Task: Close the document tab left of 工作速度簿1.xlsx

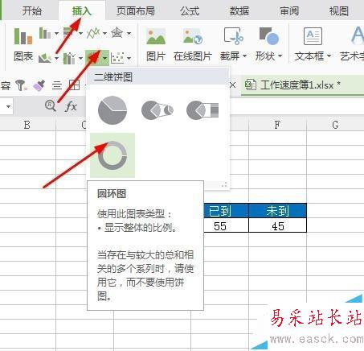Action: click(233, 85)
